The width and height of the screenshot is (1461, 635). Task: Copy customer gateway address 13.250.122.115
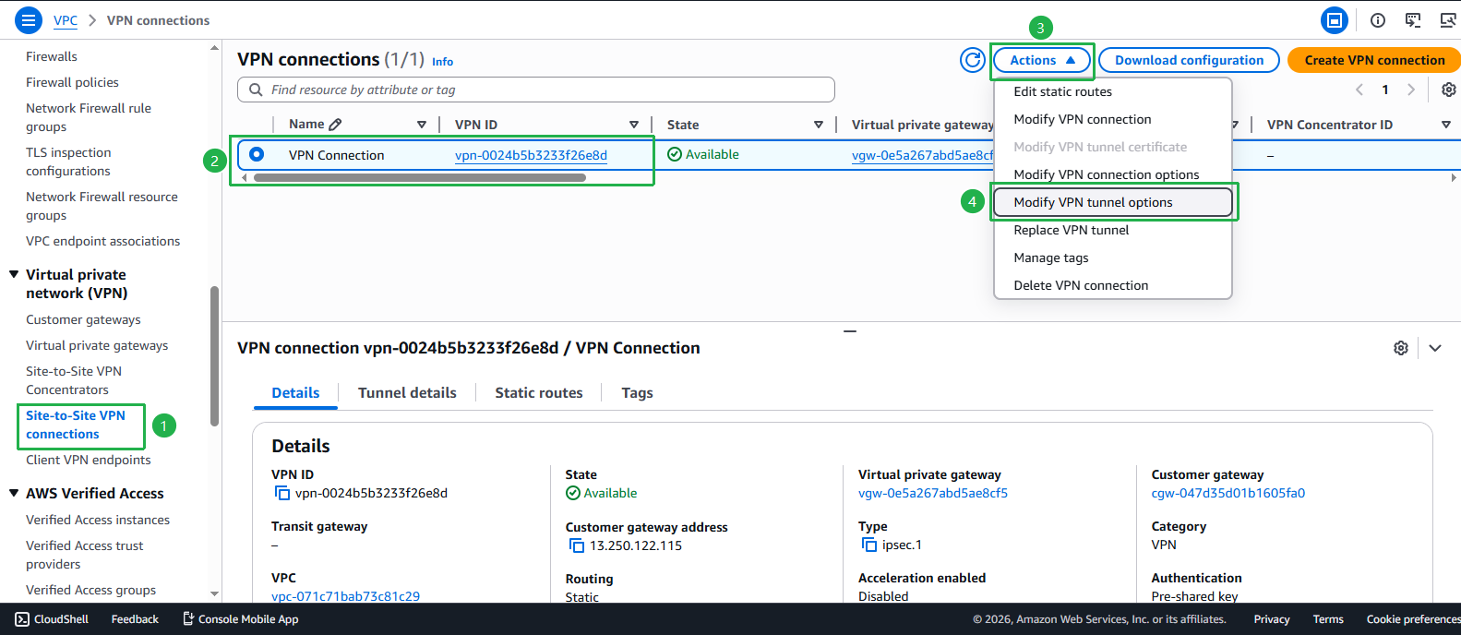tap(577, 545)
